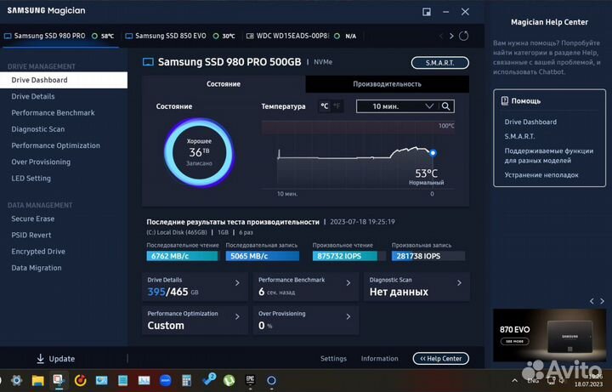Image resolution: width=612 pixels, height=392 pixels.
Task: Open File Explorer from the taskbar
Action: pos(38,380)
